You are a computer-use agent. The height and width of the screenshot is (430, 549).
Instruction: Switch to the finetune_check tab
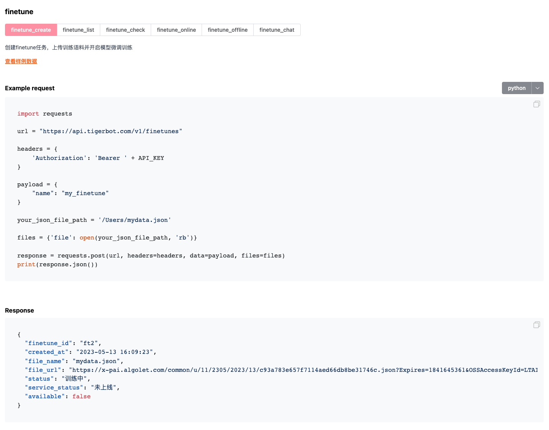pos(125,29)
